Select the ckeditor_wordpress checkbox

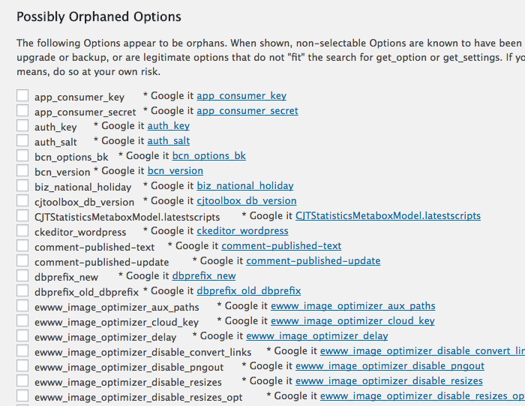pyautogui.click(x=22, y=230)
